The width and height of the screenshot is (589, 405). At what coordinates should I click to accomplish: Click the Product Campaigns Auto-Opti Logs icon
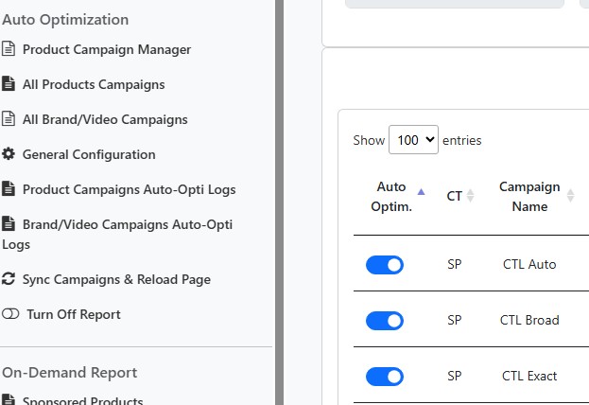(x=9, y=189)
